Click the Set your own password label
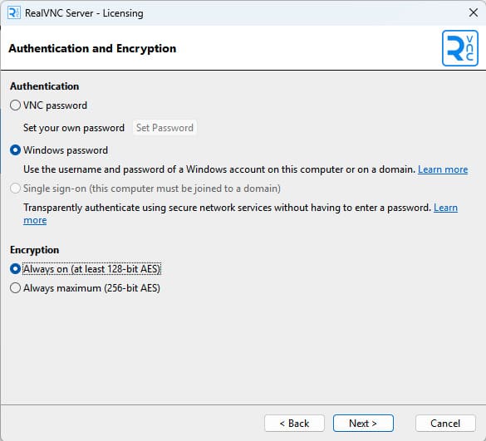Image resolution: width=486 pixels, height=441 pixels. pyautogui.click(x=74, y=128)
